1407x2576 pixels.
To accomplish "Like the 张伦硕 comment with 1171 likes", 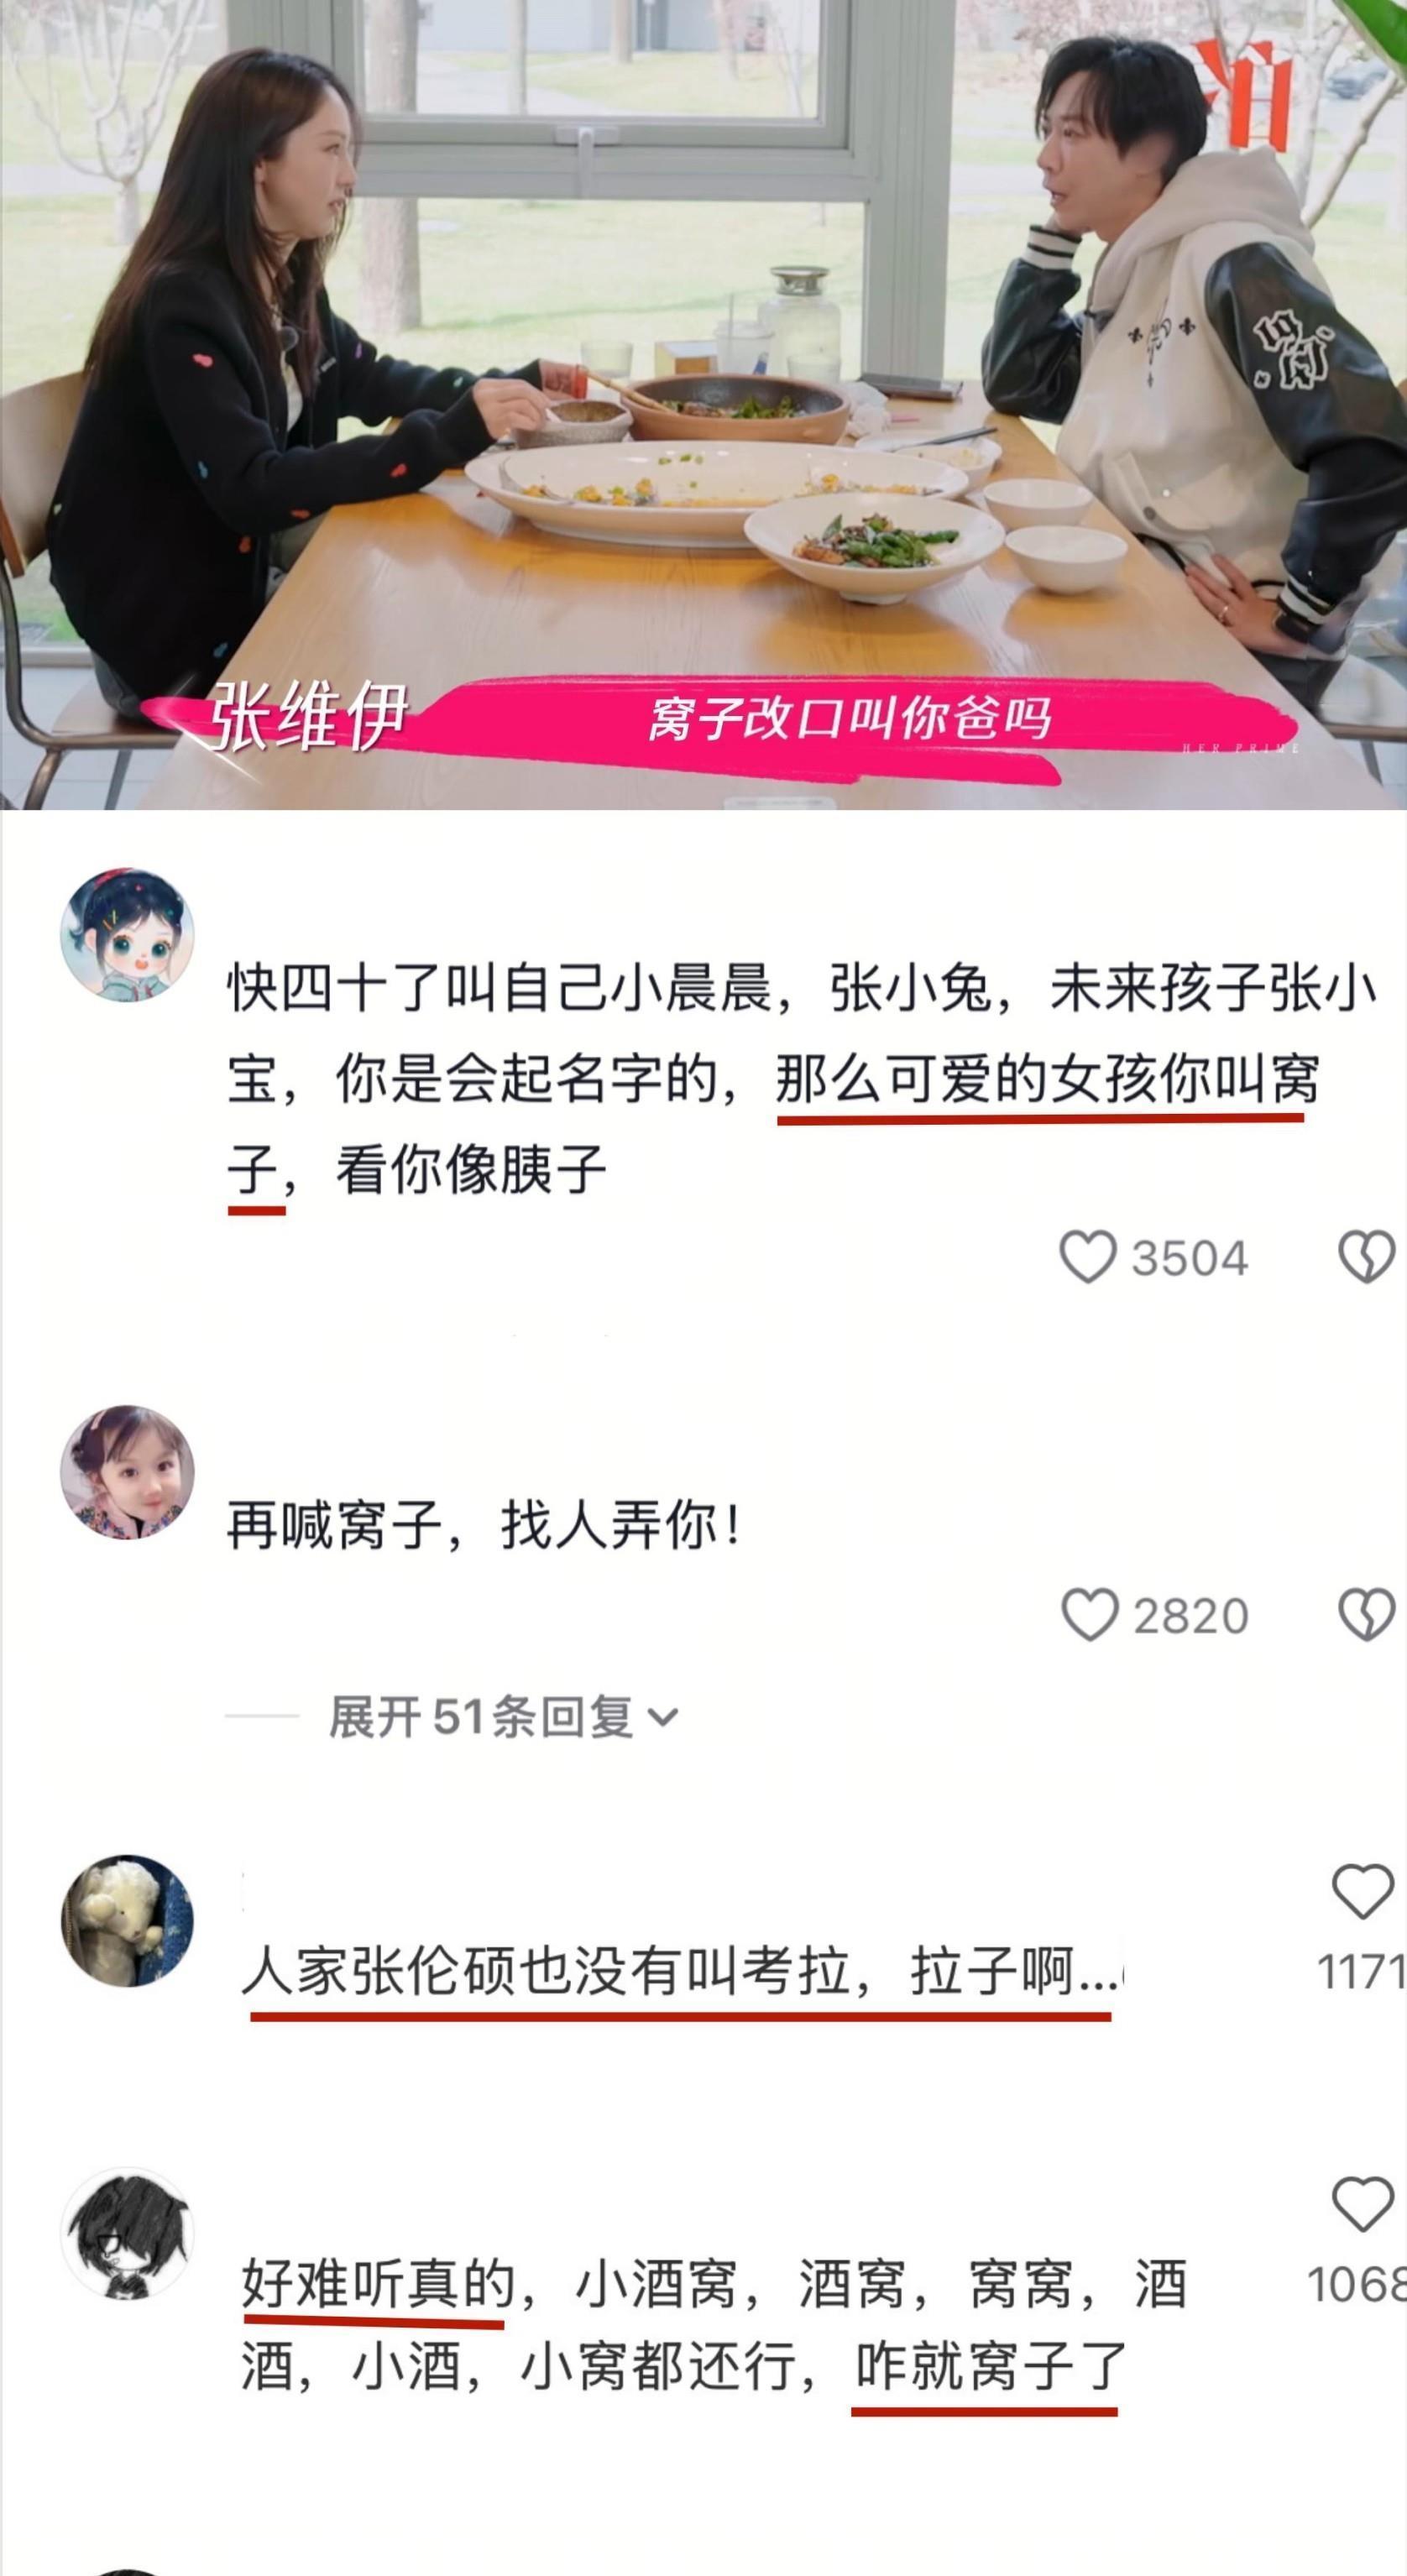I will coord(1362,1891).
